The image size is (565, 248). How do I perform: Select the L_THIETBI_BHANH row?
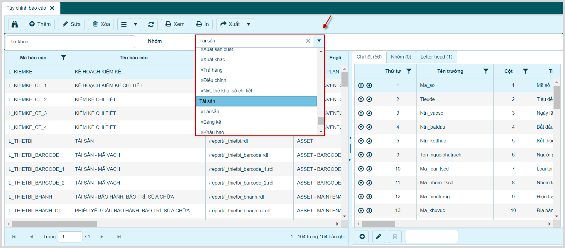click(x=173, y=197)
